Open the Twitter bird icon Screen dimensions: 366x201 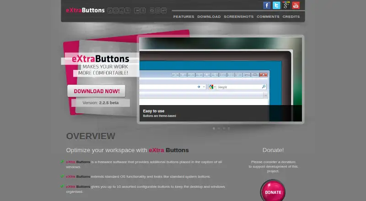click(x=276, y=5)
